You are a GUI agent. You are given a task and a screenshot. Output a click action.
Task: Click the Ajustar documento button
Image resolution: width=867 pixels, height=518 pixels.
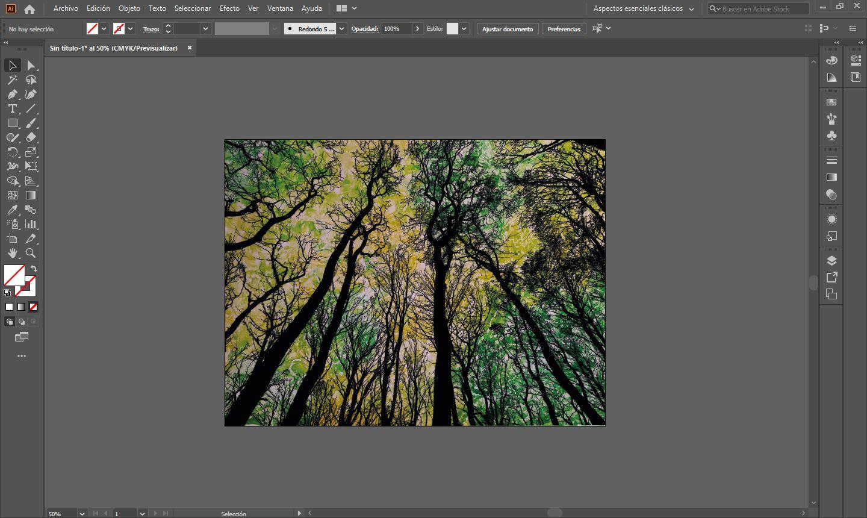tap(507, 29)
